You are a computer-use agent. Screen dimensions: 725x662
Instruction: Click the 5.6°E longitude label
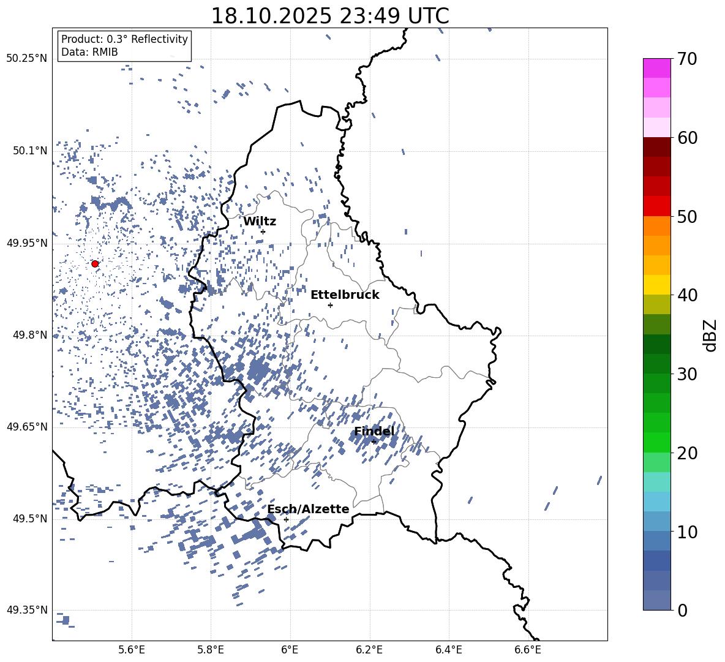point(132,650)
